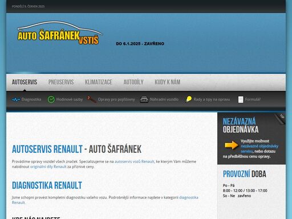292x219 pixels.
Task: Open the Autoservis tab
Action: (x=25, y=82)
